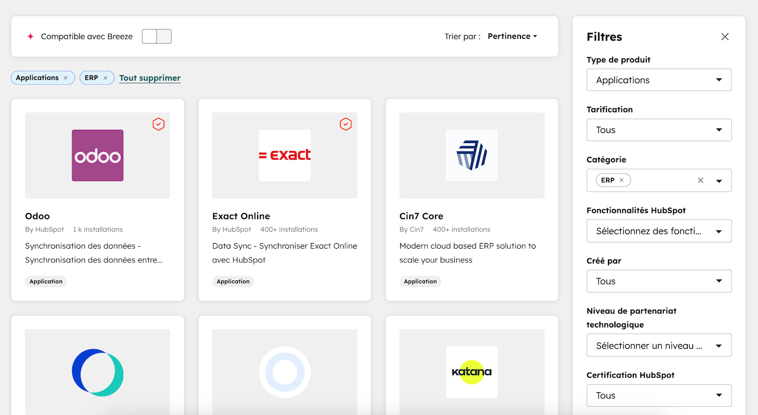Open the Créé par dropdown
The height and width of the screenshot is (415, 758).
[x=659, y=281]
